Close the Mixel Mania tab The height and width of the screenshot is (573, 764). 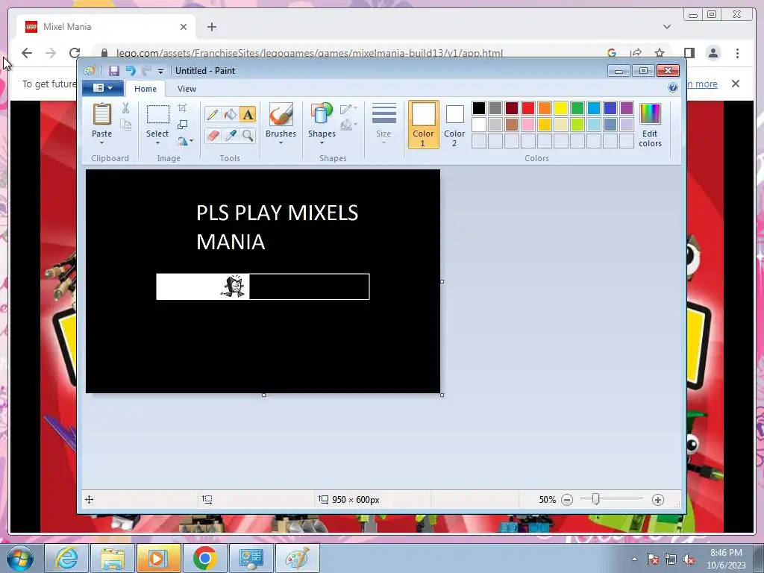[184, 27]
